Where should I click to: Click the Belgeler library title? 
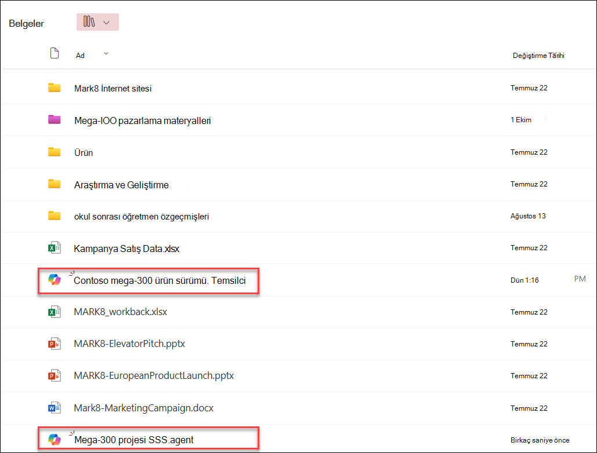coord(26,24)
